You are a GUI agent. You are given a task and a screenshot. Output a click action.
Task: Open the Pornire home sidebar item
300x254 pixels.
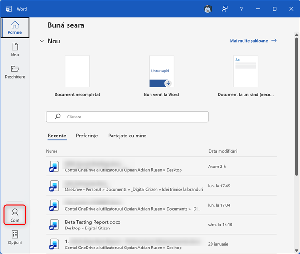coord(15,27)
